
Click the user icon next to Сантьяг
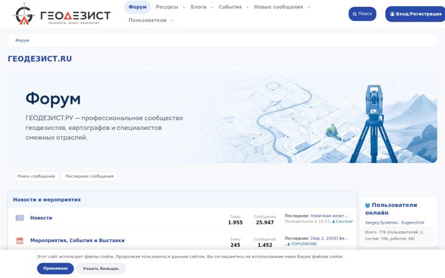[334, 222]
